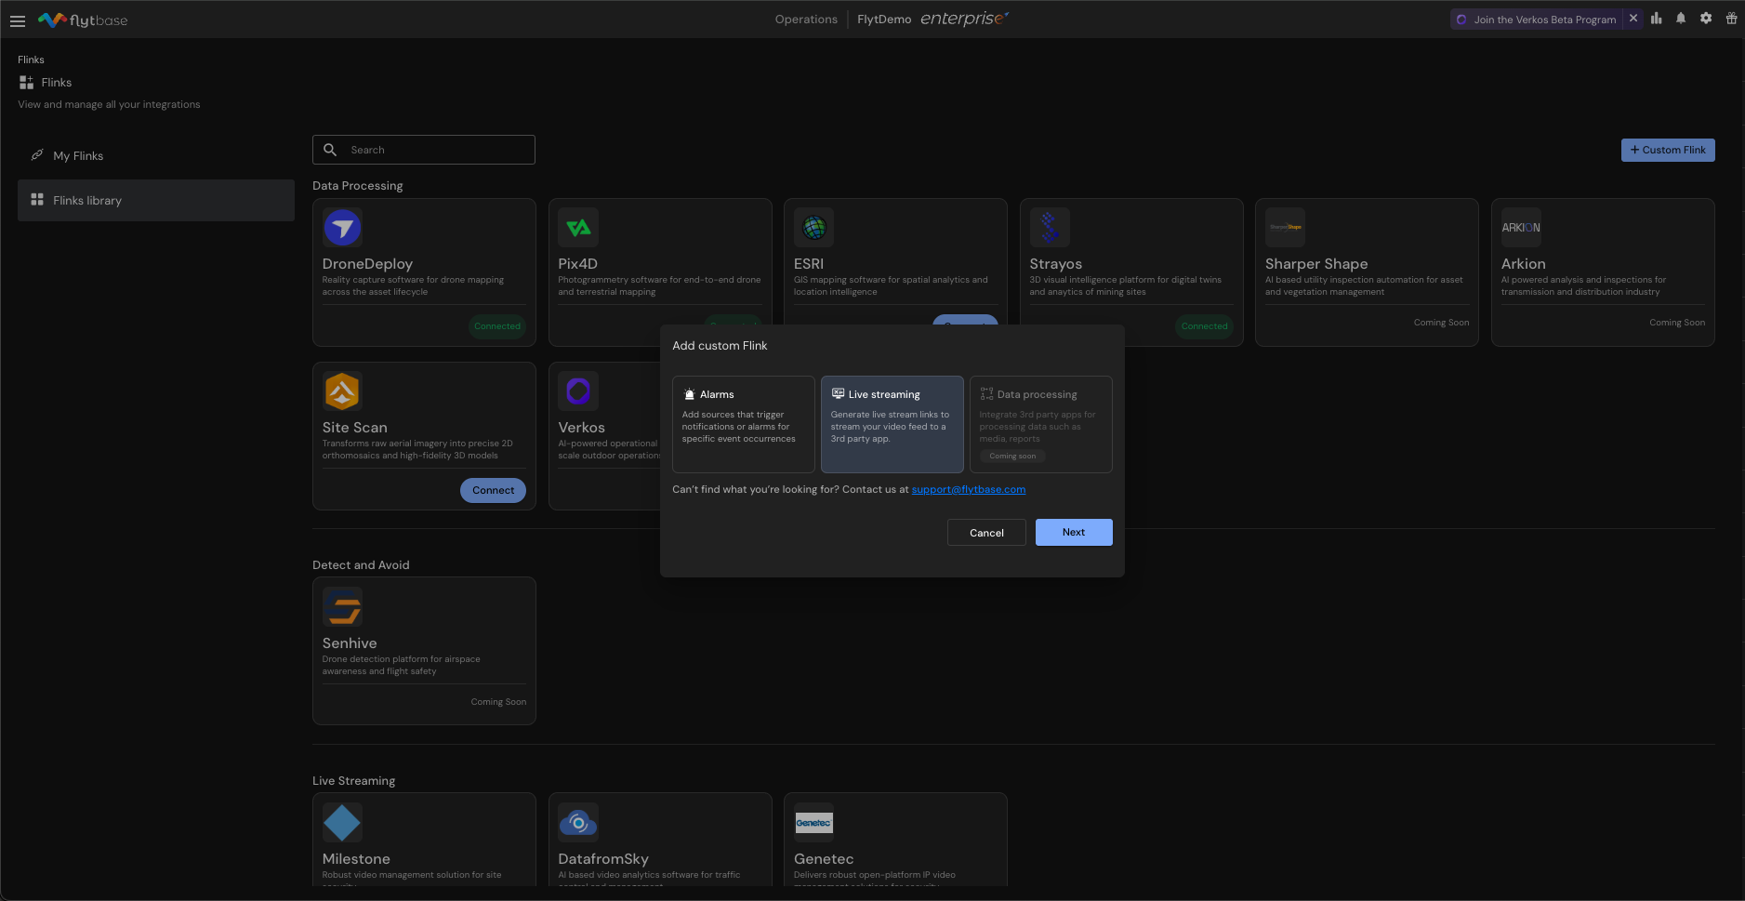Click the Data Processing section heading
This screenshot has width=1745, height=901.
click(358, 186)
